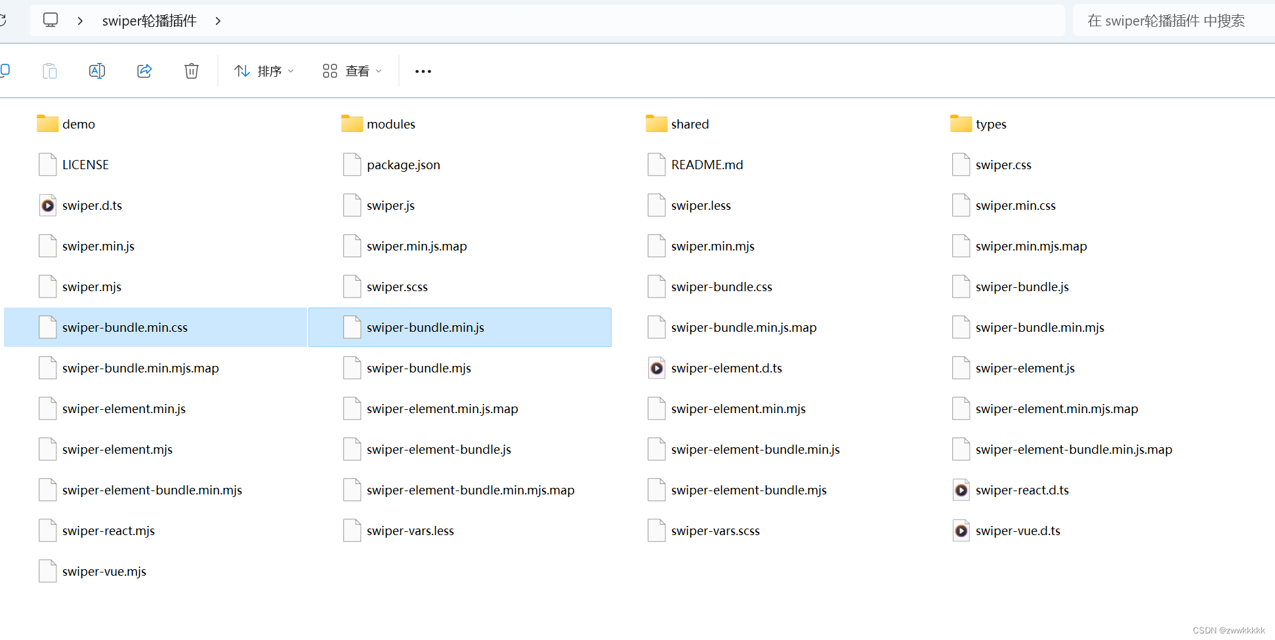This screenshot has height=640, width=1275.
Task: Select file name swiper-element.min.mjs
Action: [x=738, y=409]
